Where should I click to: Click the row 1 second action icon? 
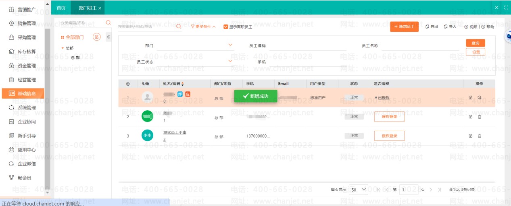[480, 97]
